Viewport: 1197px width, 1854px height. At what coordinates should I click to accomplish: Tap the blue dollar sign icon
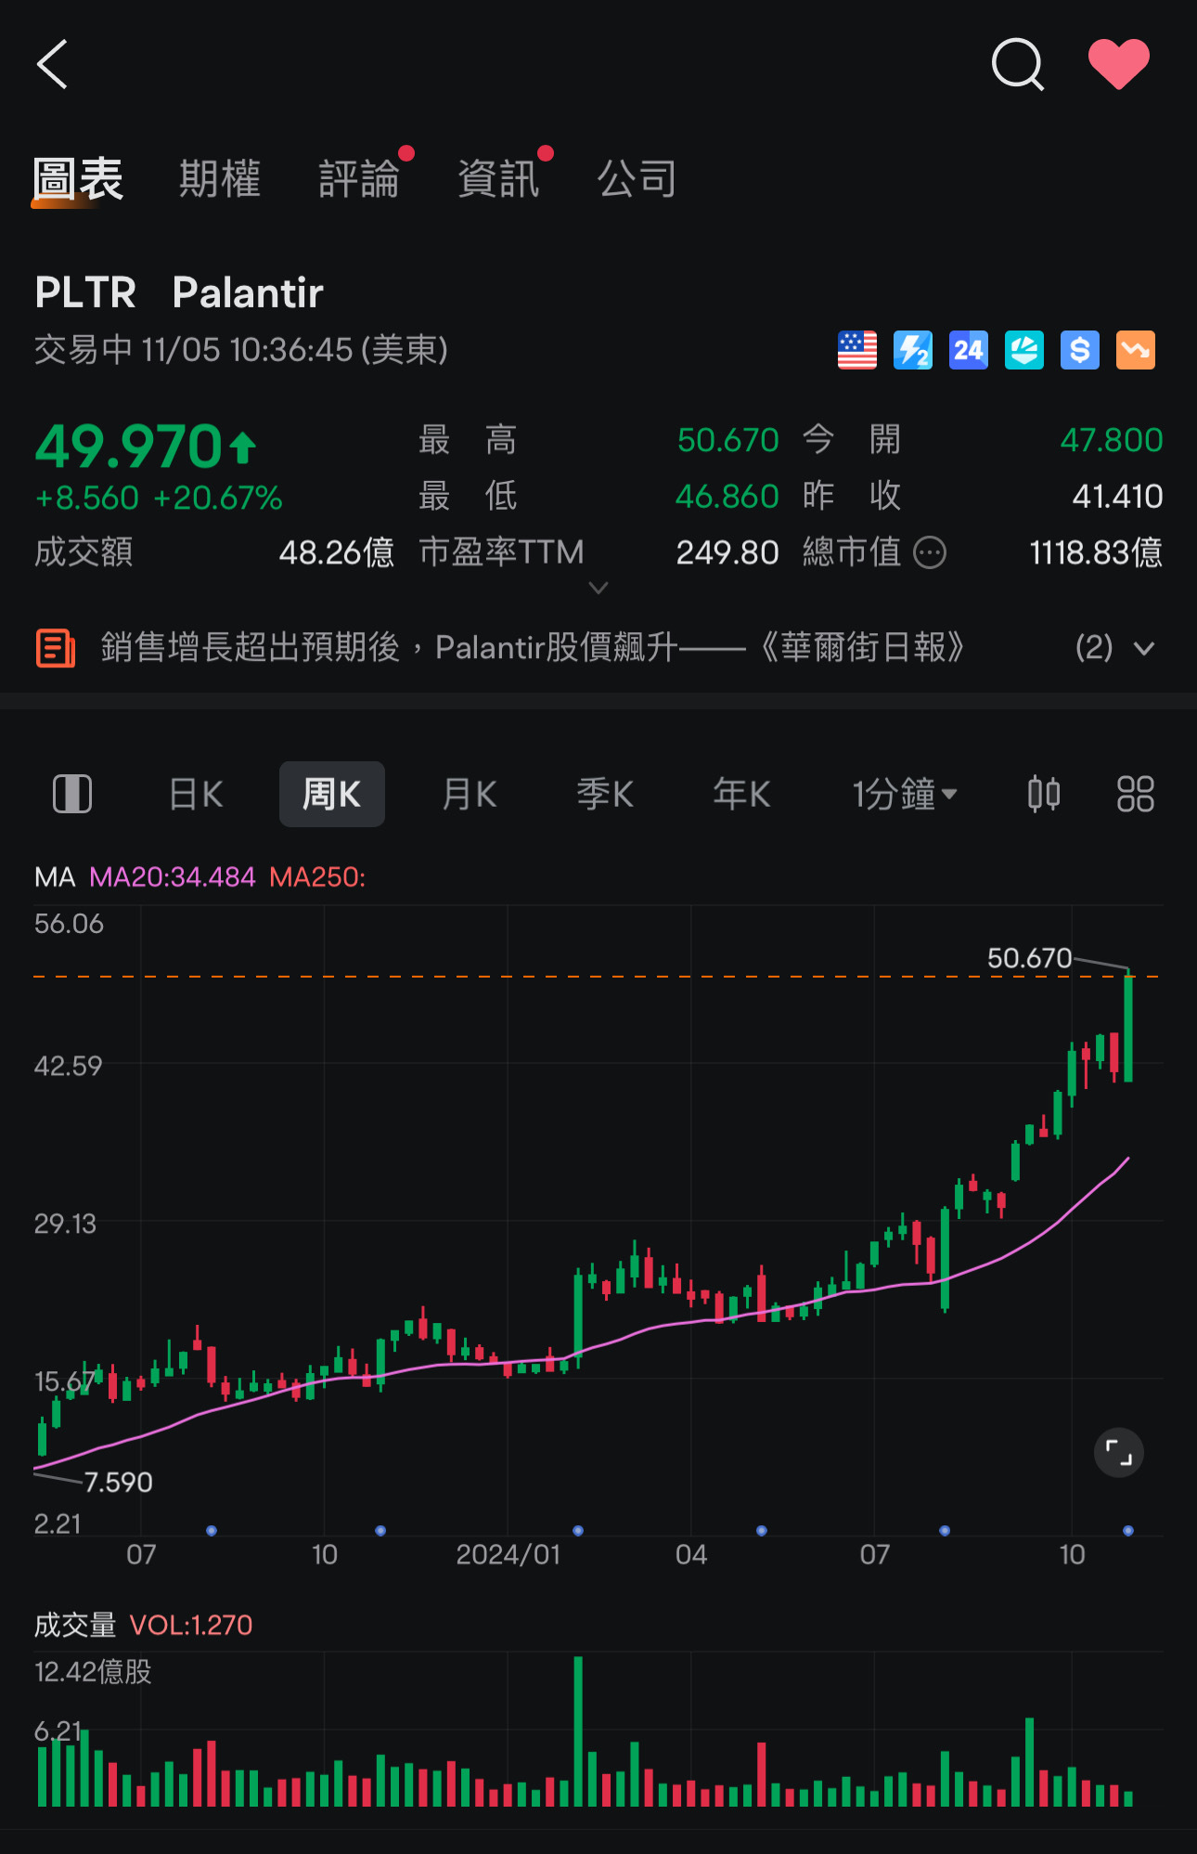click(1080, 350)
